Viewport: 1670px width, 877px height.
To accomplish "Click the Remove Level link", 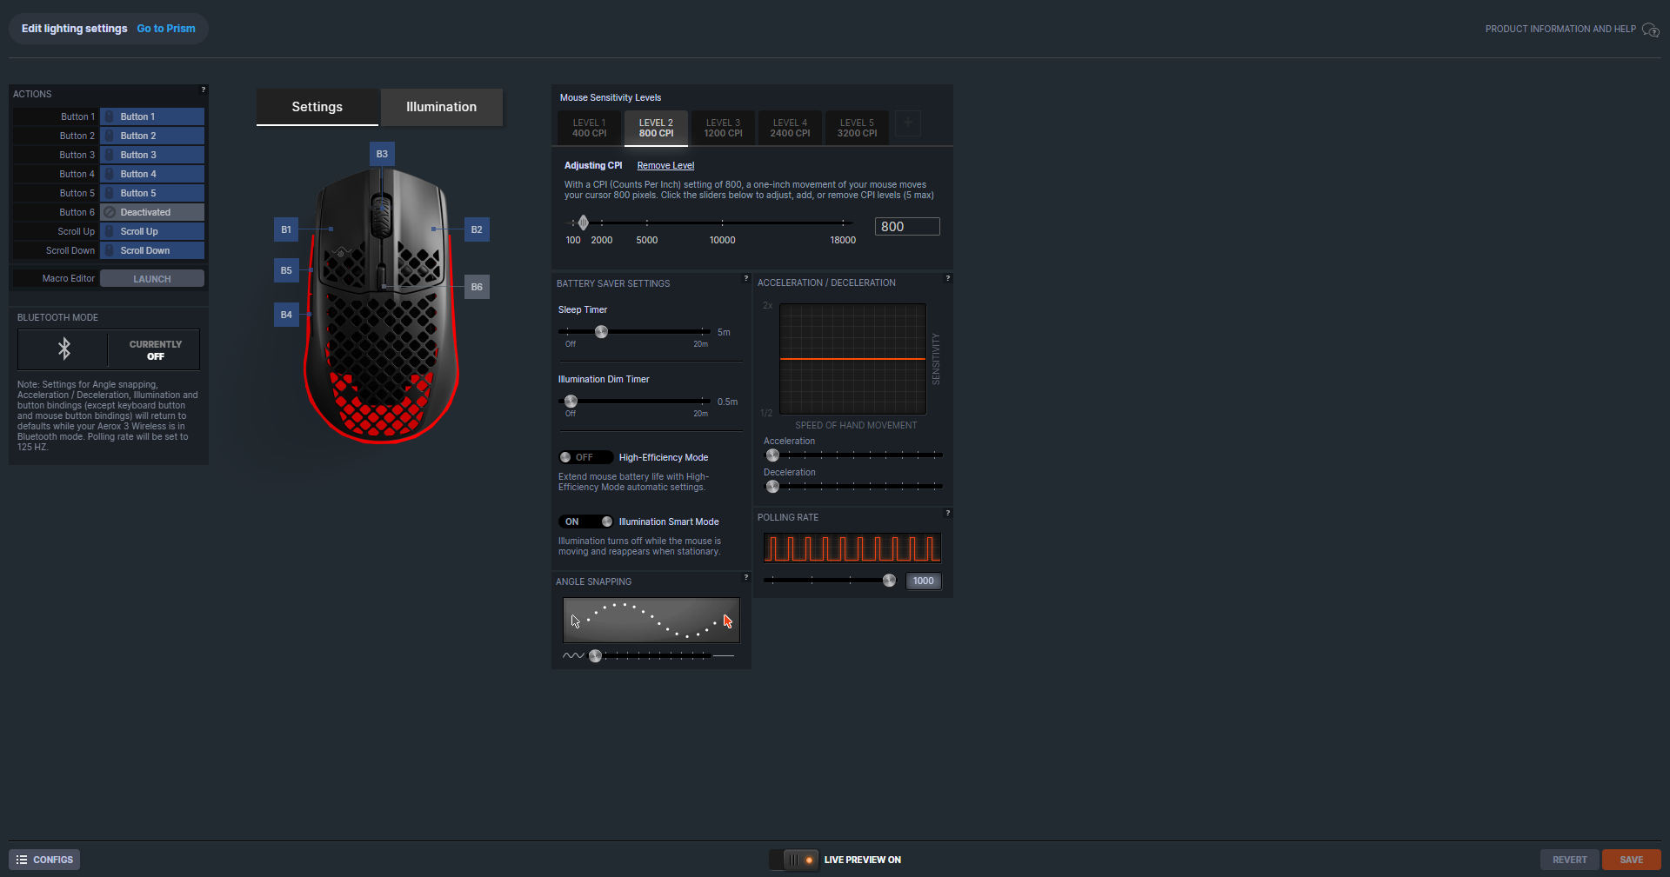I will pos(665,165).
